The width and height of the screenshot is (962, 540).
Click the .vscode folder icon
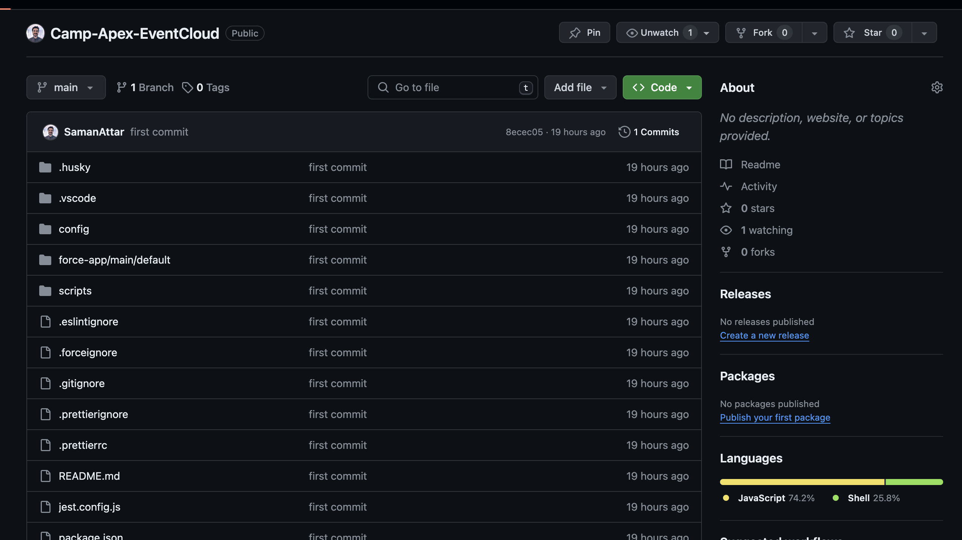coord(45,198)
